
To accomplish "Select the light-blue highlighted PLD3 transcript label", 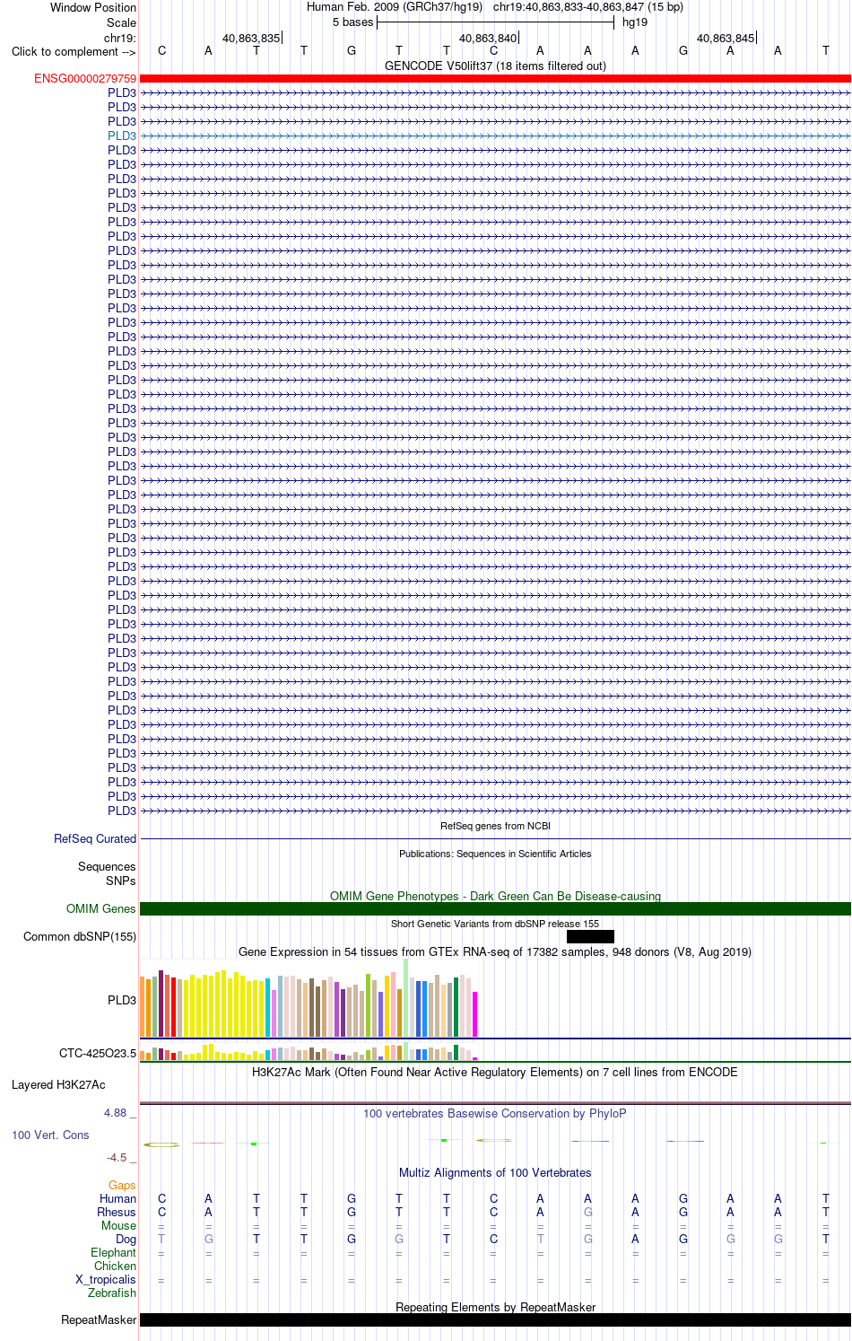I will coord(122,136).
